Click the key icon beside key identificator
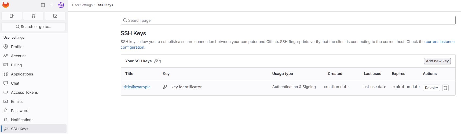The image size is (461, 134). click(165, 87)
